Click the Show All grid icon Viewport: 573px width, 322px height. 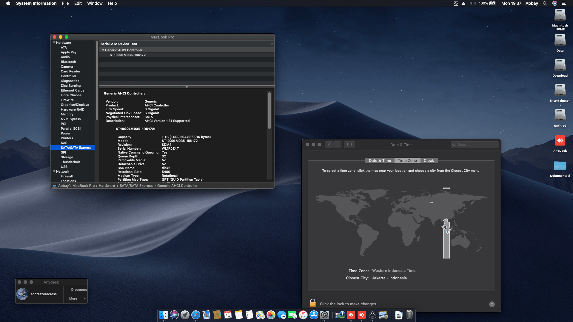coord(349,145)
